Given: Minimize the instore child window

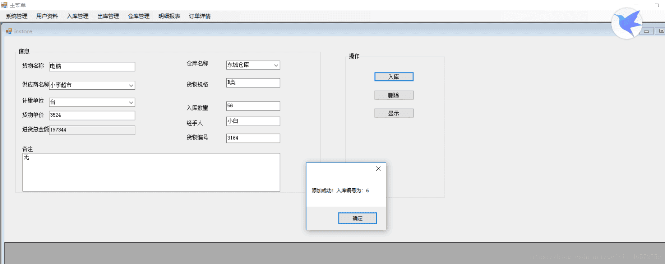Looking at the screenshot, I should tap(646, 31).
